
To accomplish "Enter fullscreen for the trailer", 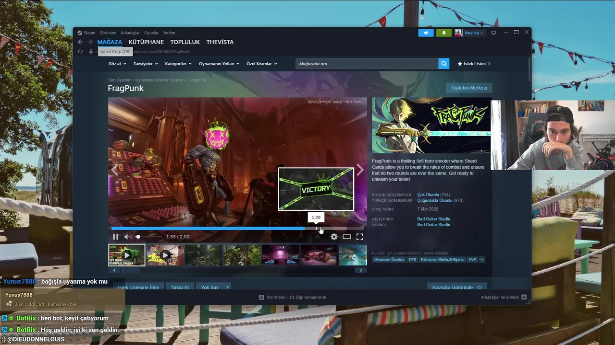I will click(359, 237).
